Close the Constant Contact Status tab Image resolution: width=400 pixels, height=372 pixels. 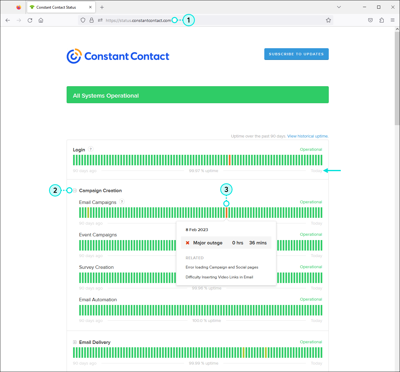pyautogui.click(x=90, y=7)
